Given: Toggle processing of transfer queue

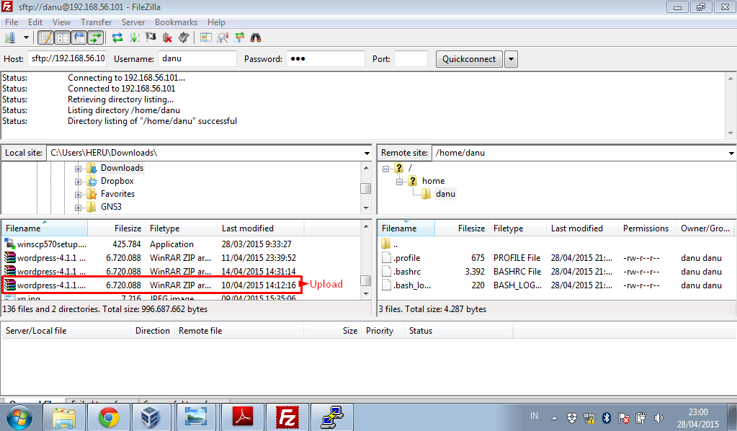Looking at the screenshot, I should pyautogui.click(x=135, y=37).
